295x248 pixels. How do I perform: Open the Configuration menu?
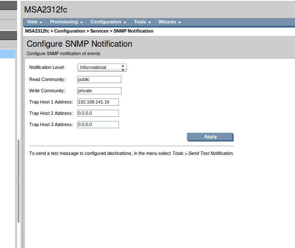(108, 22)
